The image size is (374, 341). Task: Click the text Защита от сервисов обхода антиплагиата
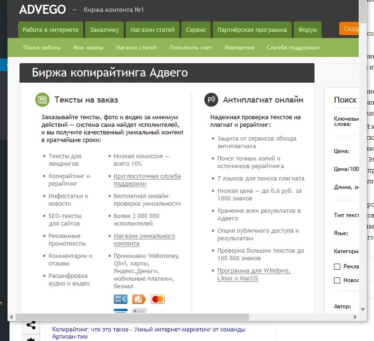(x=256, y=142)
